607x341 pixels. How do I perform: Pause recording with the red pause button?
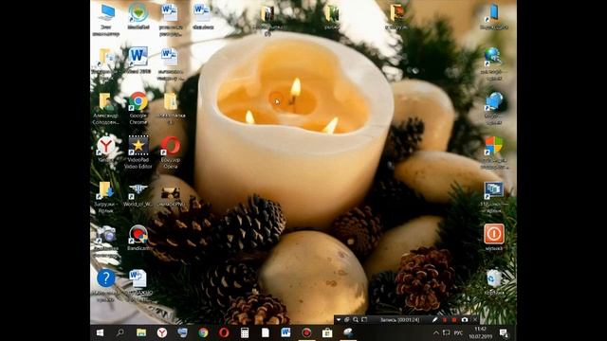point(445,320)
